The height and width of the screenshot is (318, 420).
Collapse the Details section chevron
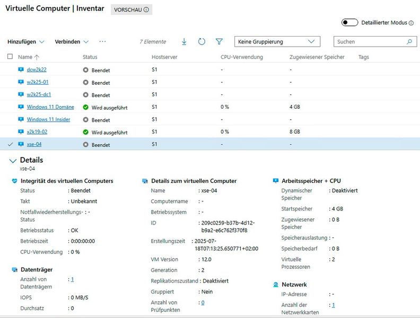tap(13, 161)
